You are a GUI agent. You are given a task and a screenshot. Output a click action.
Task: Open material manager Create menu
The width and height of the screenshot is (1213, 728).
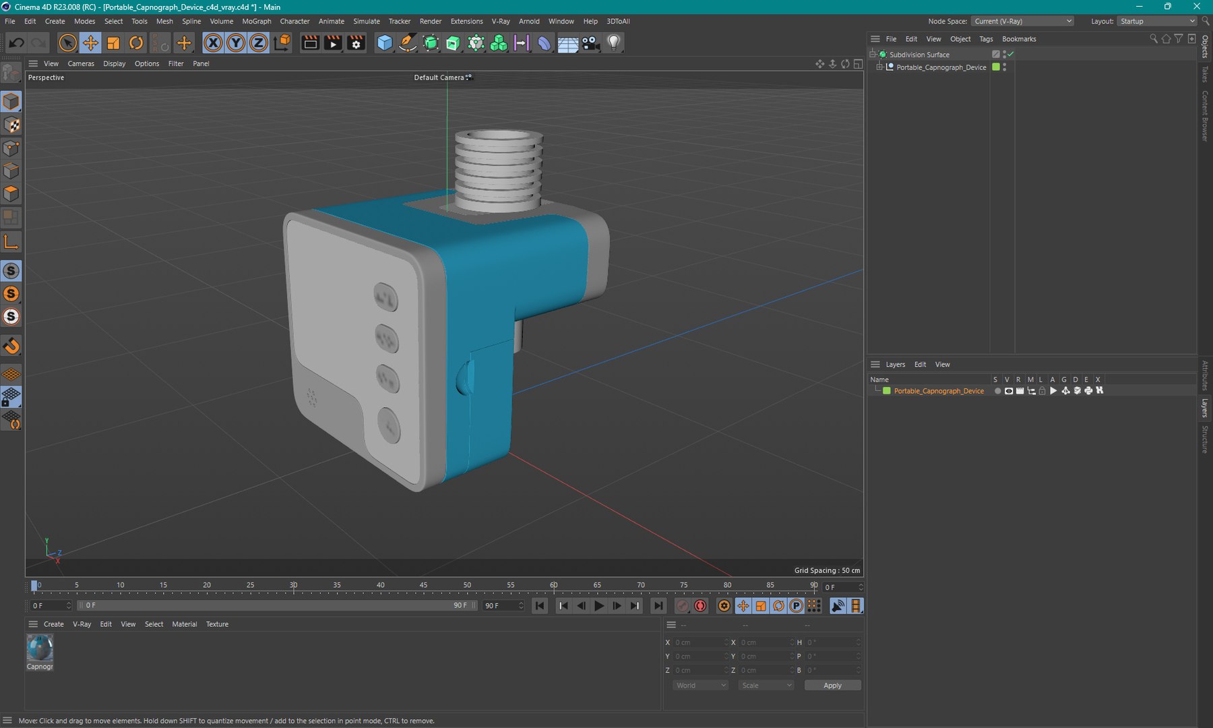(54, 624)
